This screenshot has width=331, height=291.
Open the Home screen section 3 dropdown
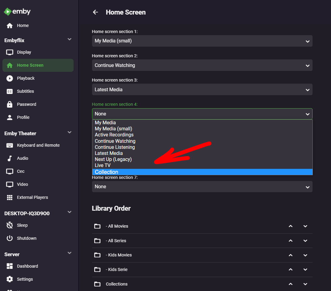coord(202,89)
